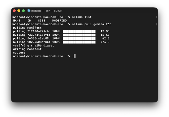Click the '11 KB' size value
This screenshot has height=117, width=169.
click(x=105, y=35)
